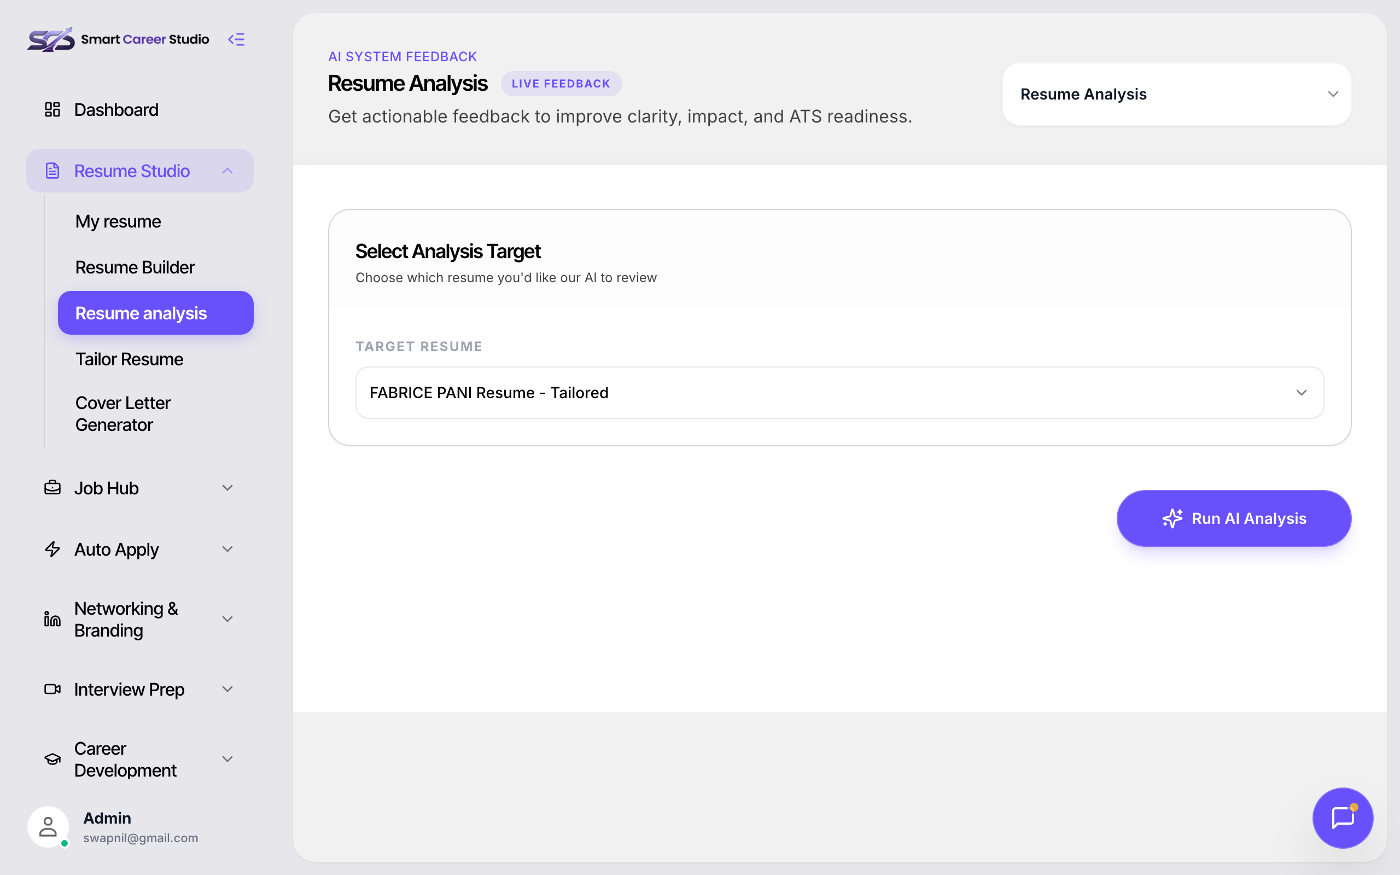1400x875 pixels.
Task: Expand the Auto Apply chevron
Action: click(227, 549)
